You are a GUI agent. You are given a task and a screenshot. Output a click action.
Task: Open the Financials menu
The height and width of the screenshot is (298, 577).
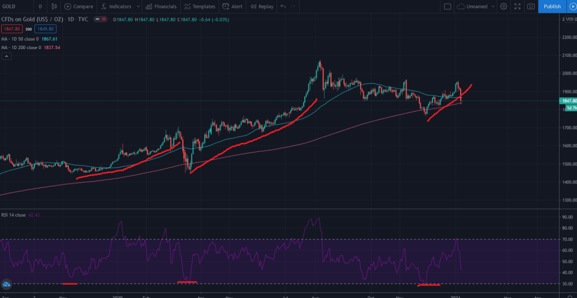[x=161, y=6]
